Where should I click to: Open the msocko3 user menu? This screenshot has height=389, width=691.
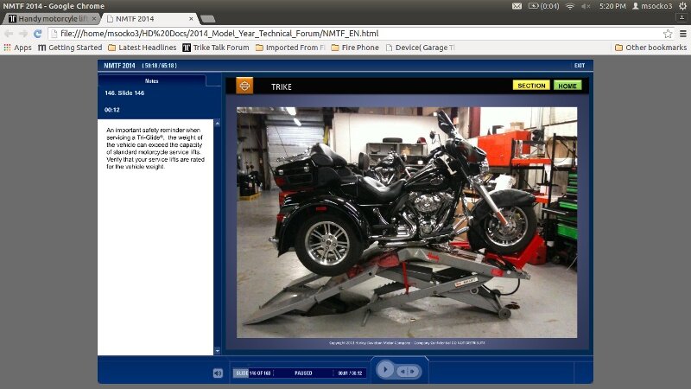652,6
